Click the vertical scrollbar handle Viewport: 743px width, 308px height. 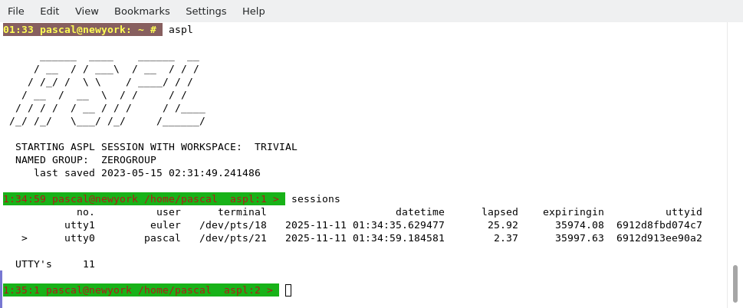coord(735,284)
